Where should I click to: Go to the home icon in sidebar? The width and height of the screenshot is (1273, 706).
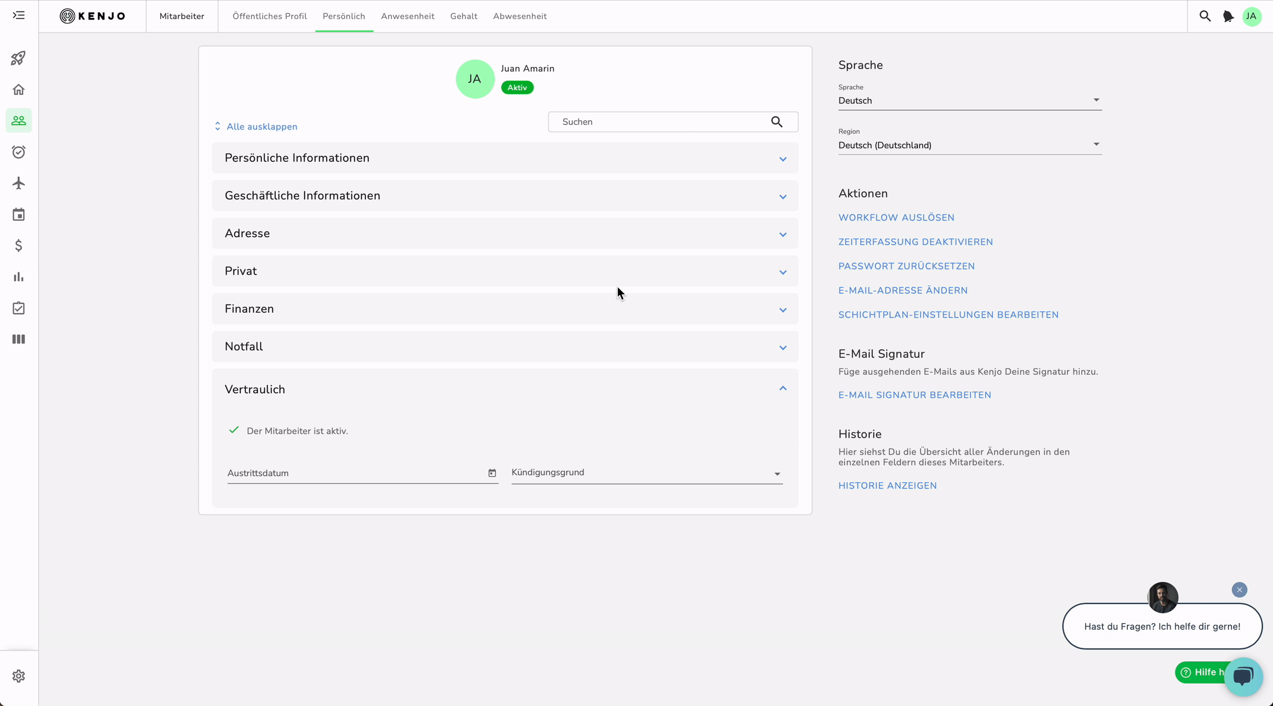18,90
